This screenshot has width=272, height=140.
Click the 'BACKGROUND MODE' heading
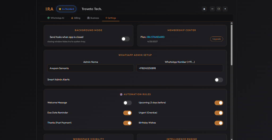[88, 30]
